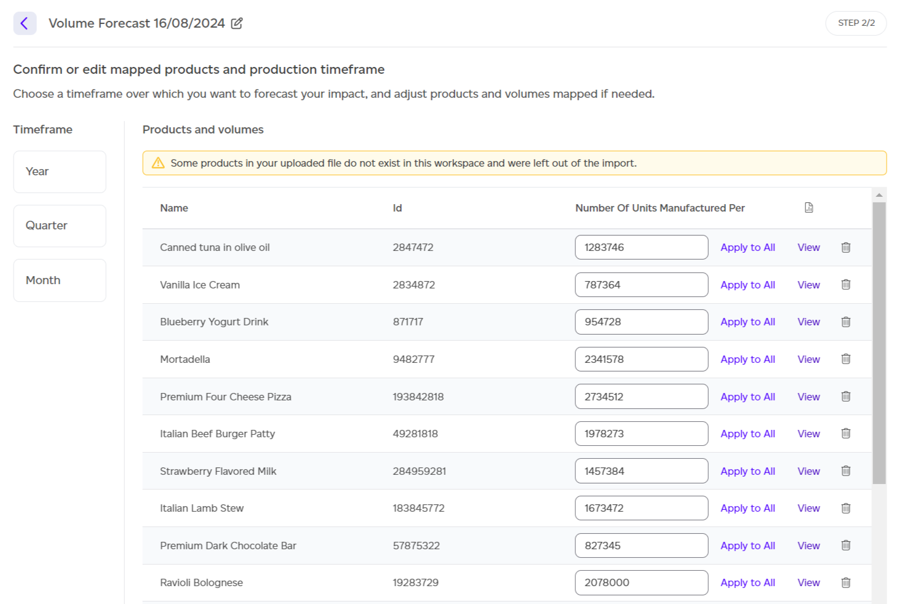Select the Month timeframe option

[60, 280]
